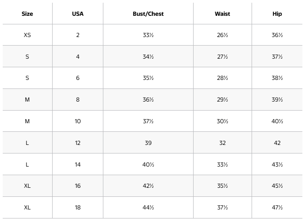Image resolution: width=306 pixels, height=223 pixels.
Task: Click the 47½ hip value
Action: (277, 208)
